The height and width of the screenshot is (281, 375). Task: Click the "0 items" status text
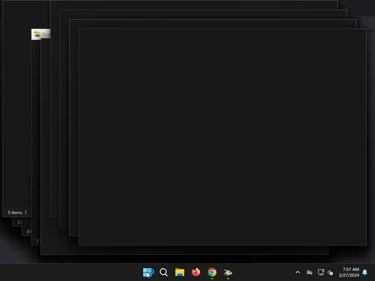(15, 213)
